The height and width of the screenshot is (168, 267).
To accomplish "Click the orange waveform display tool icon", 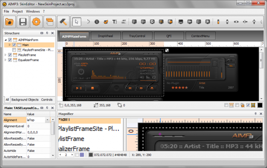I will coord(161,22).
